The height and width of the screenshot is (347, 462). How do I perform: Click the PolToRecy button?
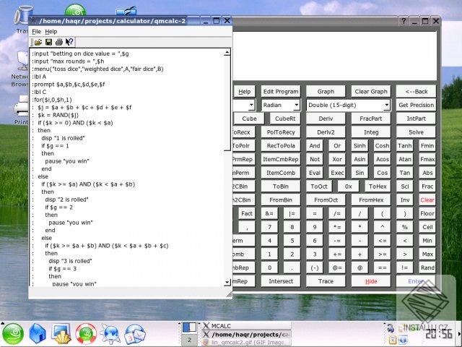click(x=281, y=132)
